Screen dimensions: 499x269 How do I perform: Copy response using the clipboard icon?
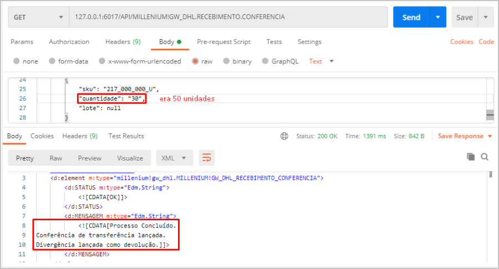tap(471, 157)
